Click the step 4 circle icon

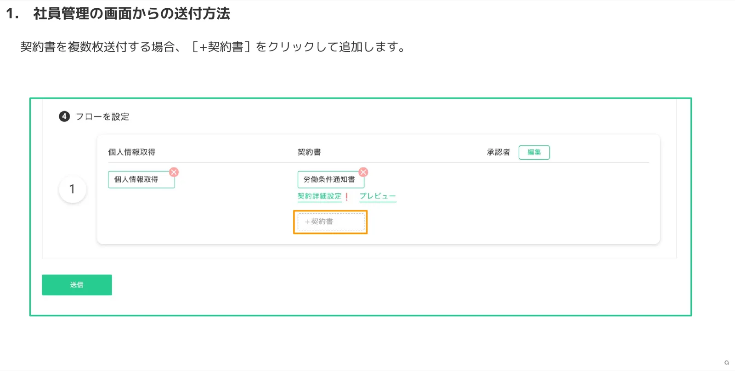point(64,116)
